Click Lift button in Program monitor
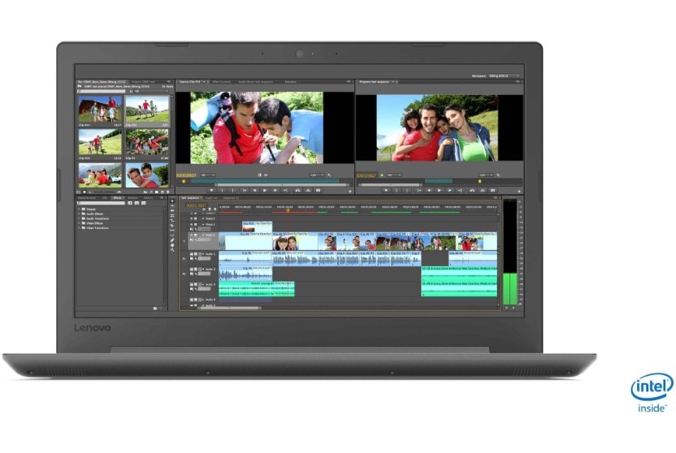 coord(472,190)
